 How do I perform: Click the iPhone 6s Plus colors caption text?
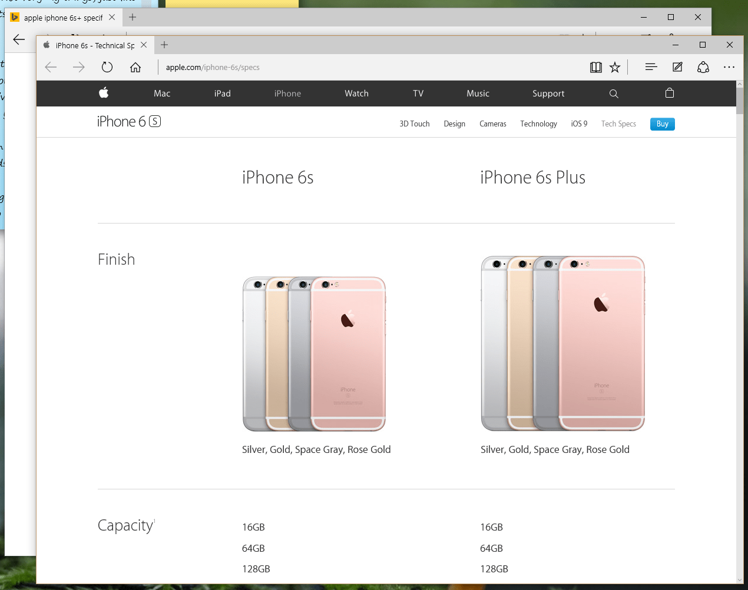coord(555,449)
